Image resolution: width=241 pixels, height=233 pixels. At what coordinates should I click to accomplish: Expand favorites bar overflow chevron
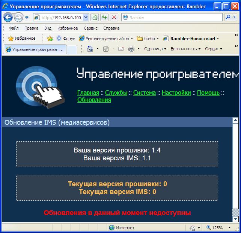tap(236, 35)
